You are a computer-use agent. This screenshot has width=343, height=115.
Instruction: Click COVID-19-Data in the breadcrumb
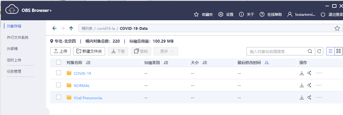(x=134, y=28)
